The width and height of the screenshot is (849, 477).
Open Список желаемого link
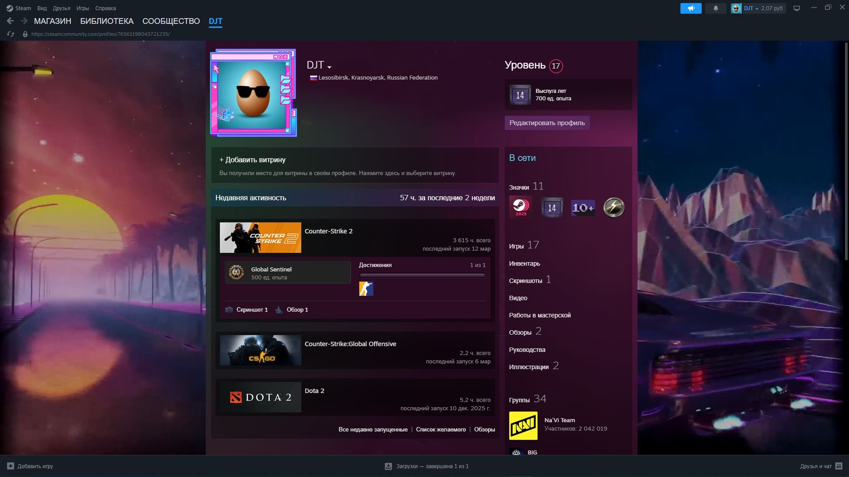point(441,429)
